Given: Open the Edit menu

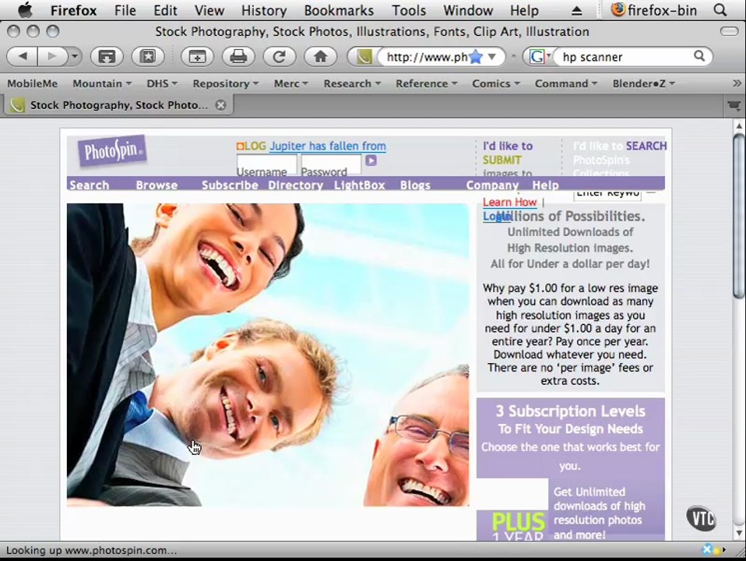Looking at the screenshot, I should 165,10.
